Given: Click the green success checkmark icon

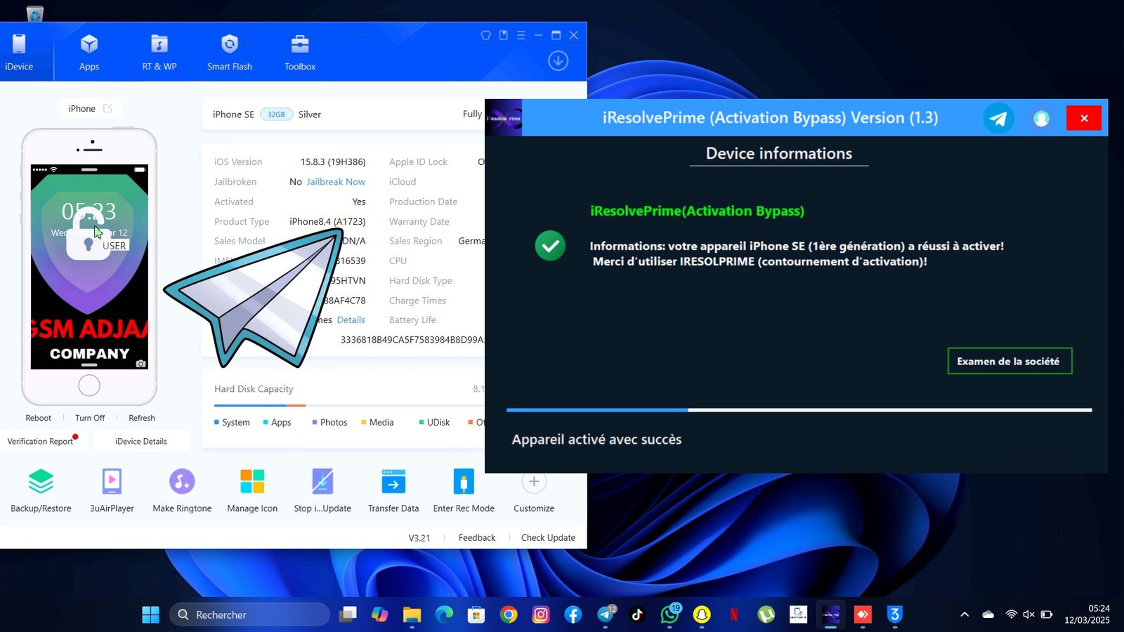Looking at the screenshot, I should [x=550, y=246].
